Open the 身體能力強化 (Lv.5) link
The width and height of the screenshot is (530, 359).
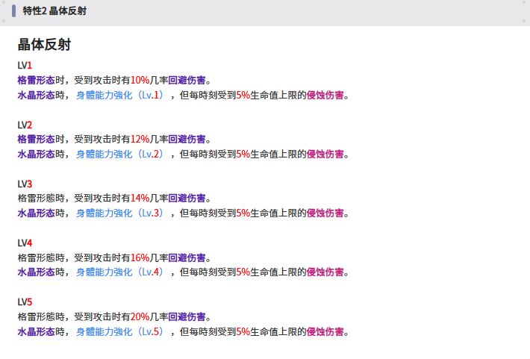[x=120, y=331]
